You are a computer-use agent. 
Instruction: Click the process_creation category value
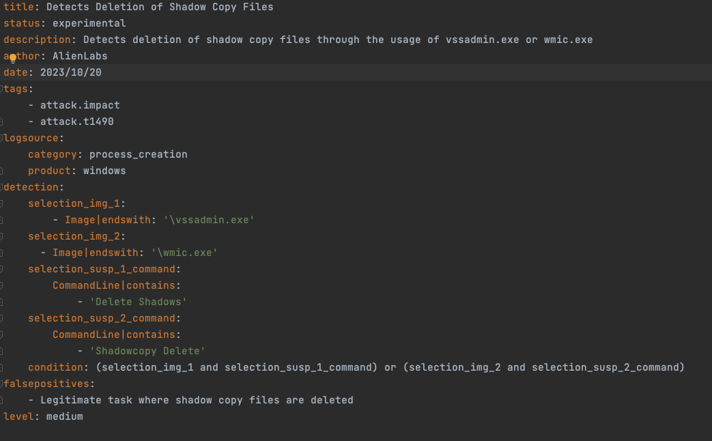(138, 154)
